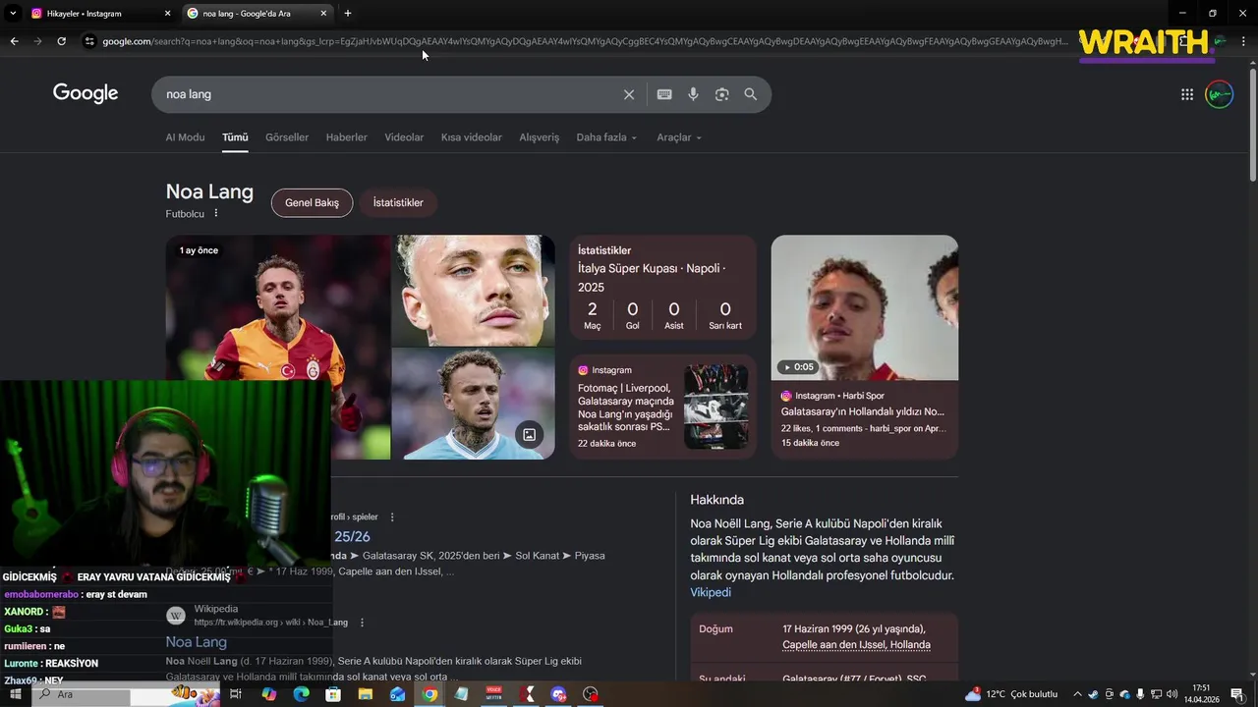Open Task View on the taskbar
Screen dimensions: 1258x707
236,694
